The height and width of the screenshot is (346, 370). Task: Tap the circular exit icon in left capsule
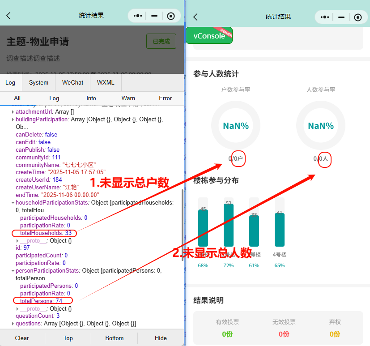tap(170, 16)
